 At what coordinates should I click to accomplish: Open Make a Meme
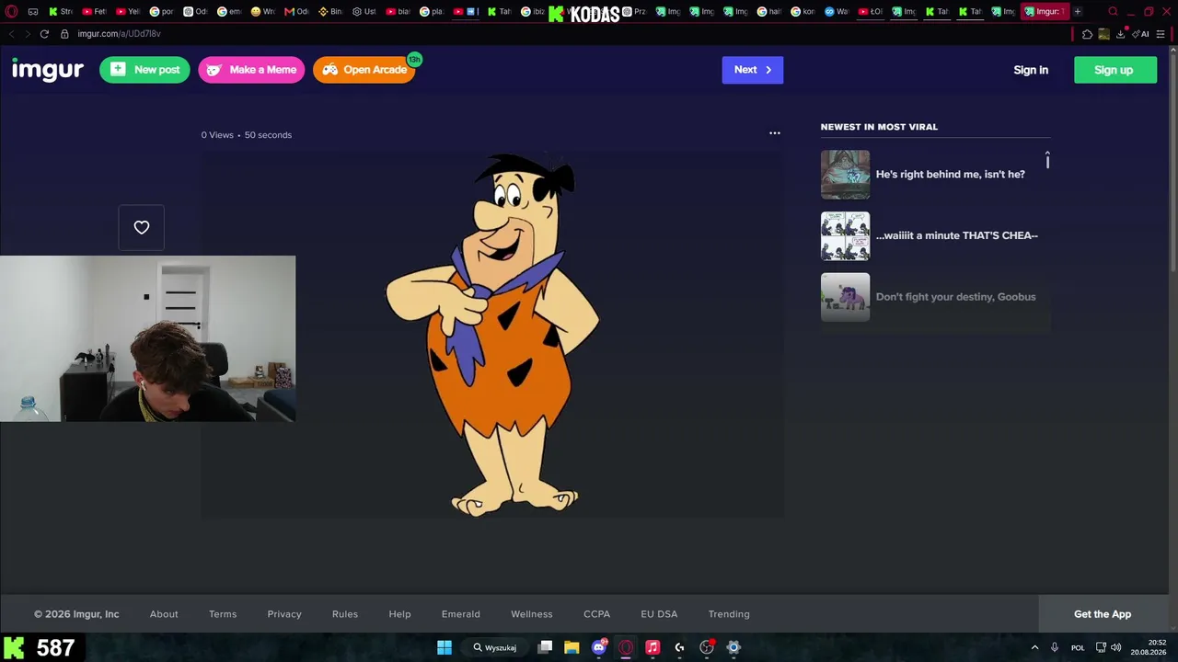(251, 70)
